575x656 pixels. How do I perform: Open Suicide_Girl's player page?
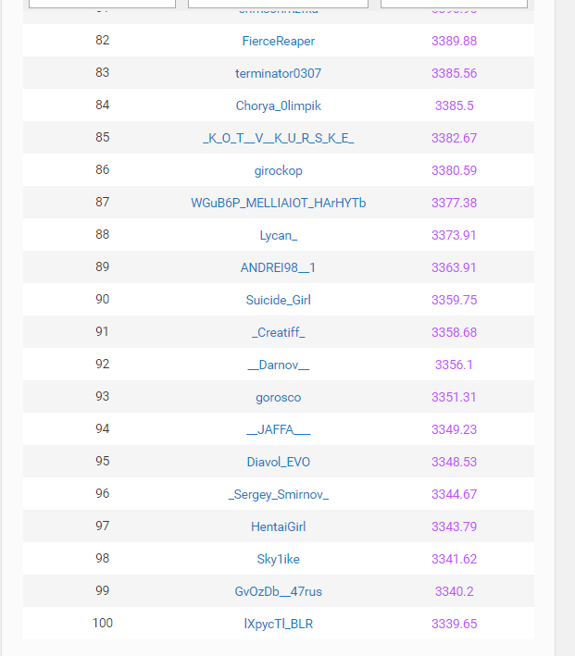click(278, 300)
